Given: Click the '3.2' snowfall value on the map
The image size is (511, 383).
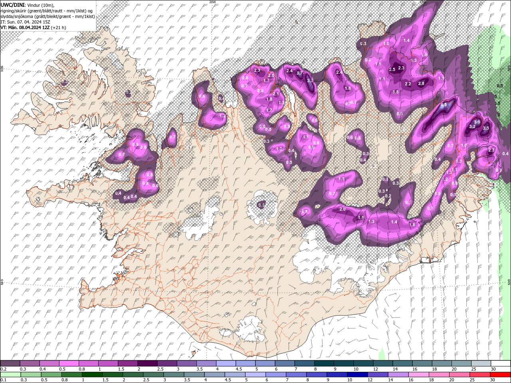Looking at the screenshot, I should 472,126.
